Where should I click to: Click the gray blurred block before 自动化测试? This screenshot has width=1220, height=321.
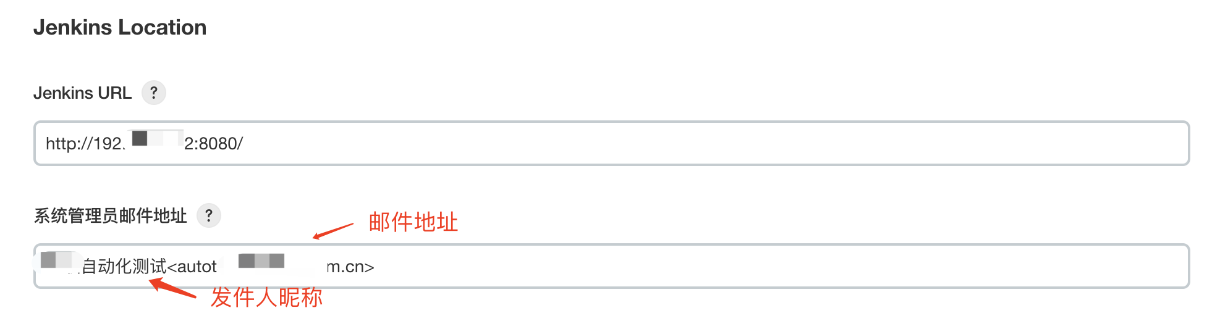(49, 260)
